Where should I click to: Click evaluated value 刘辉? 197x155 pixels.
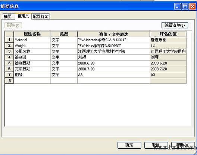pos(168,57)
